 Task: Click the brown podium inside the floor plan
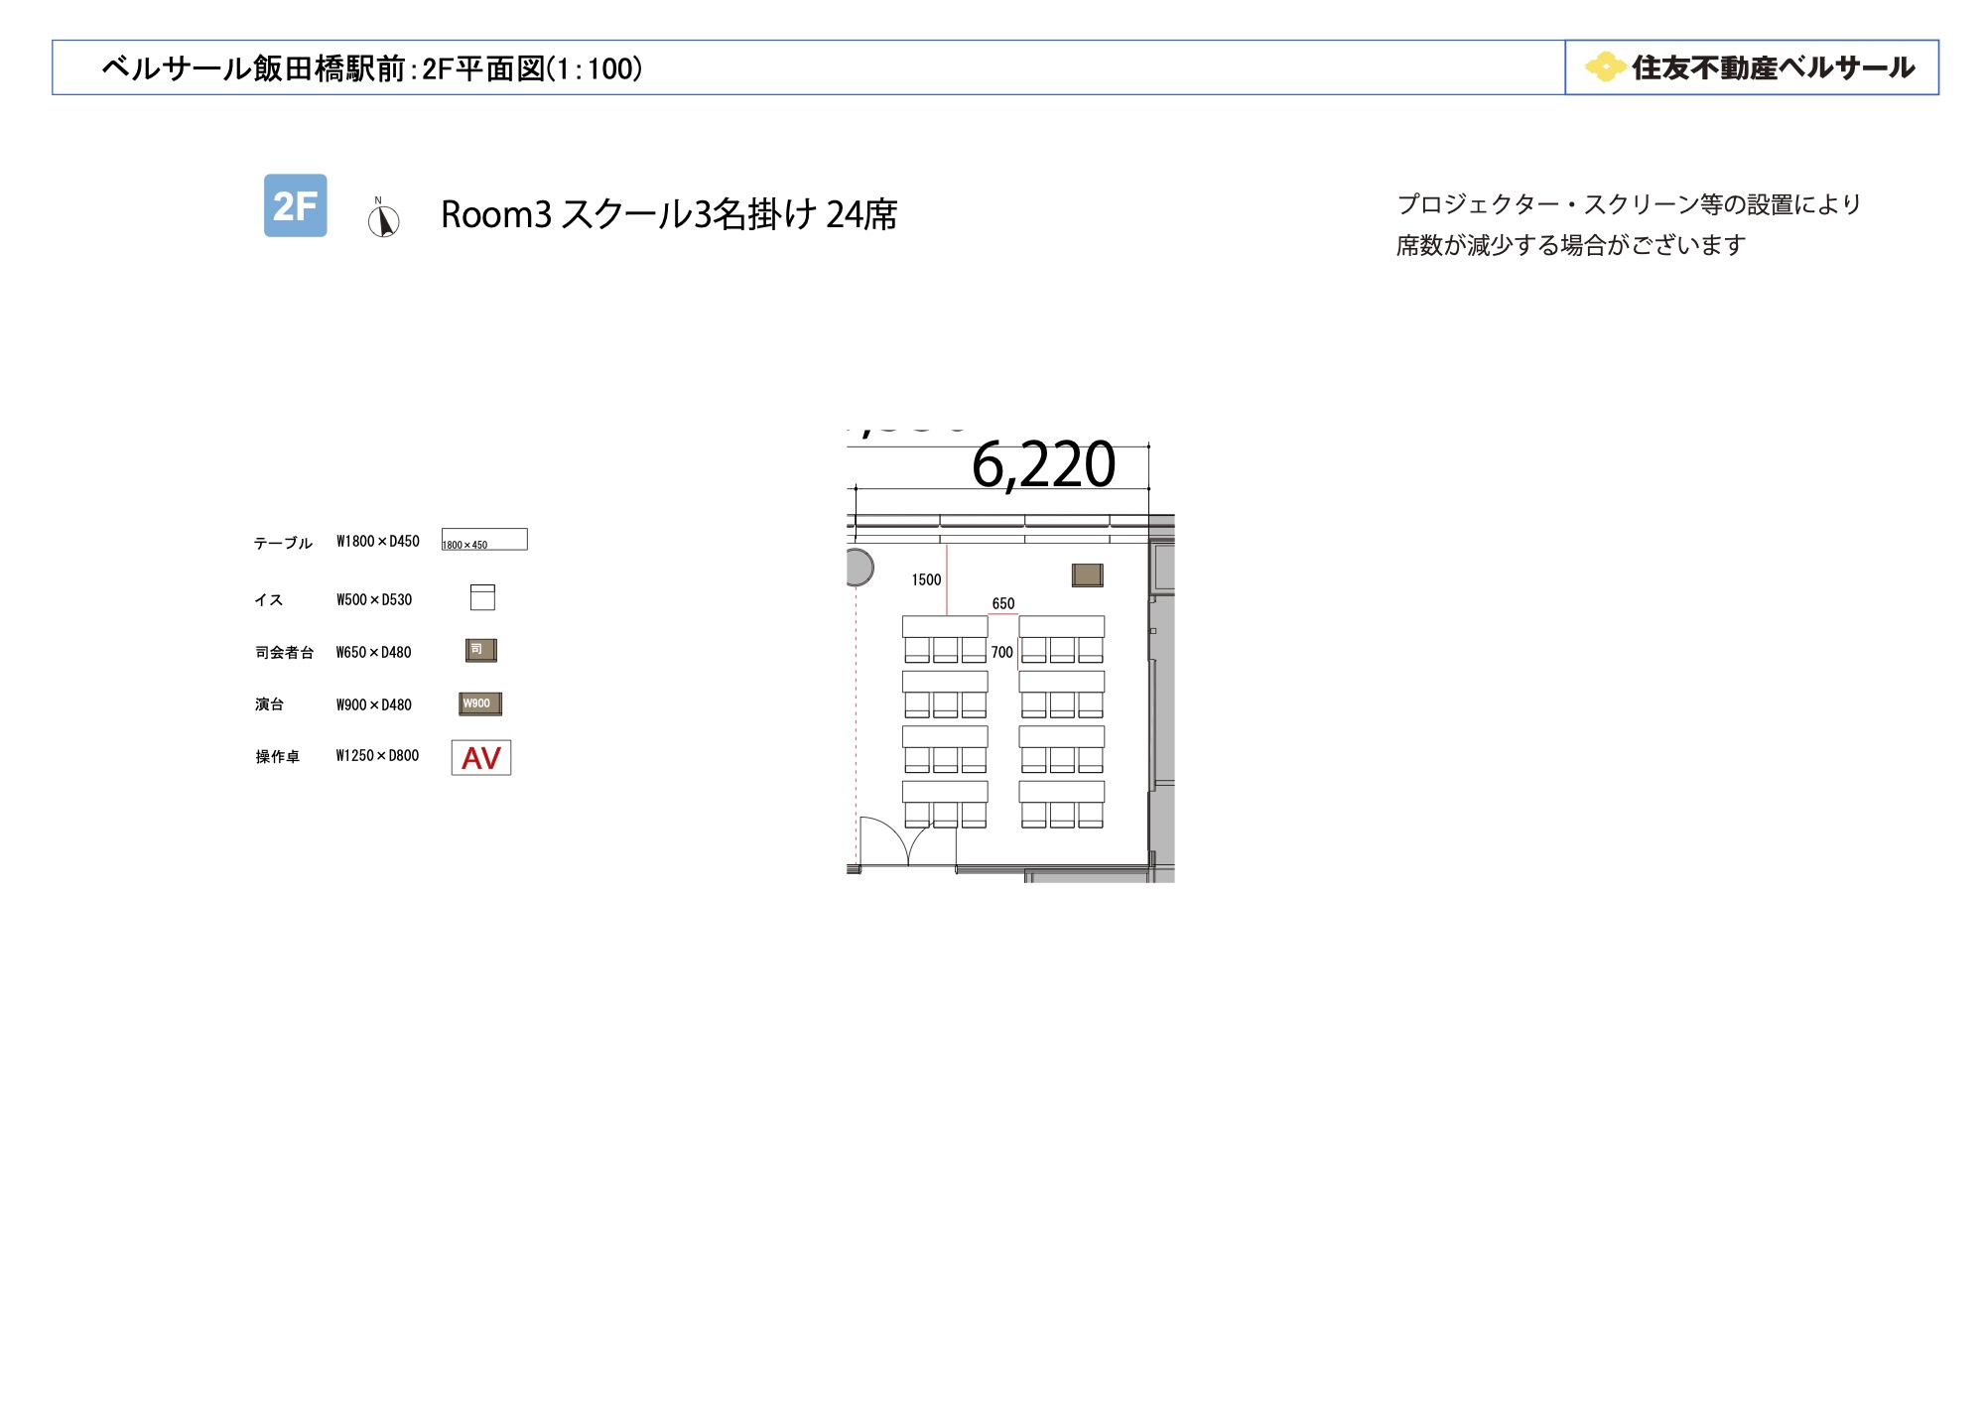pyautogui.click(x=1088, y=574)
